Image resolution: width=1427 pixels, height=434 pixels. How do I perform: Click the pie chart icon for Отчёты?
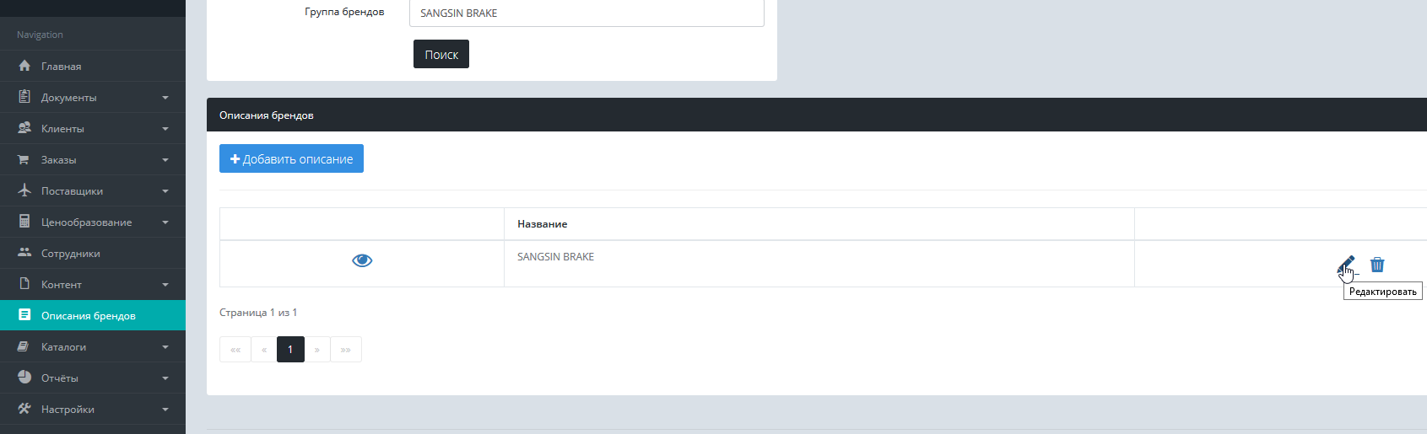point(24,378)
